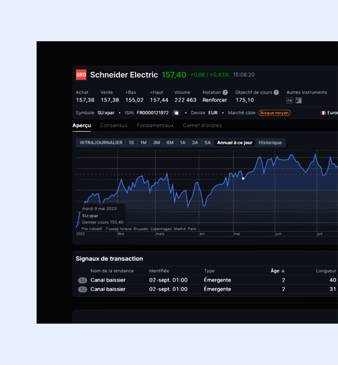Click the timestamp 15:08:20
Image resolution: width=338 pixels, height=365 pixels.
(x=244, y=75)
